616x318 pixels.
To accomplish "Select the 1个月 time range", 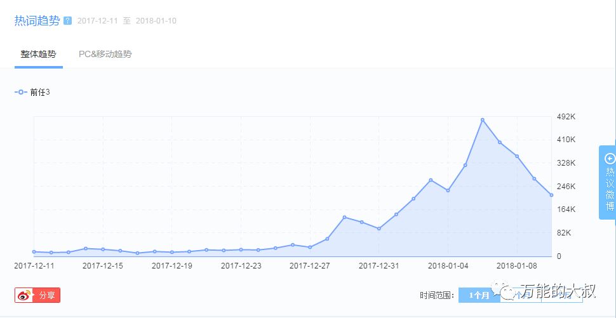I will point(479,295).
